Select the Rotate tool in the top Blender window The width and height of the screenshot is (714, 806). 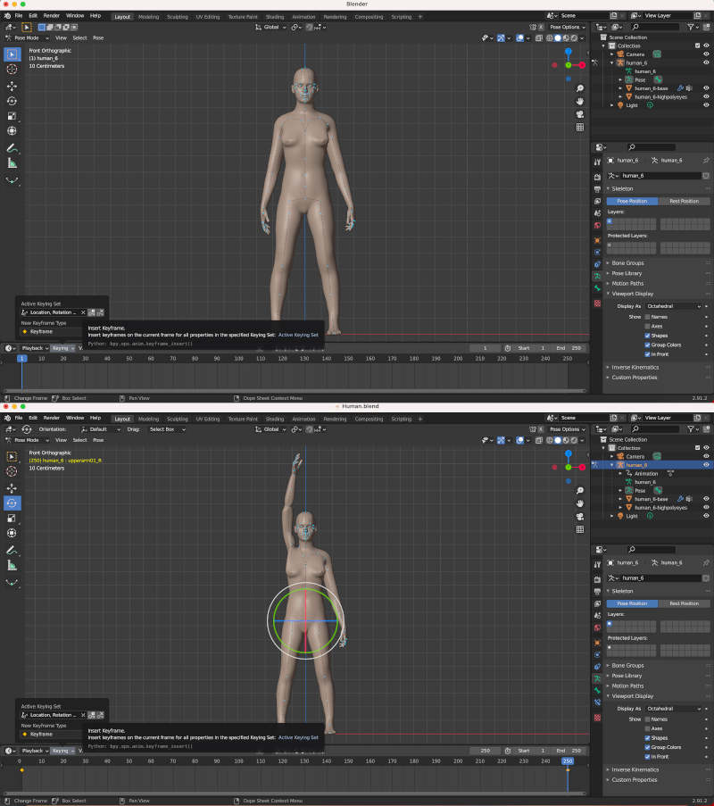click(x=12, y=101)
